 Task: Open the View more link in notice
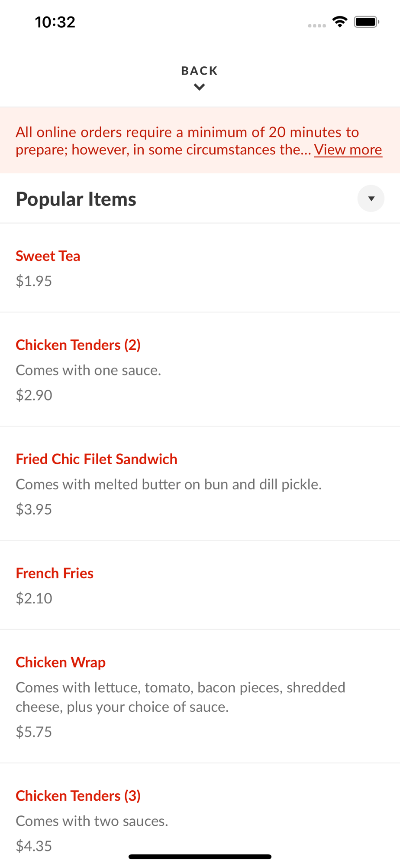point(348,150)
